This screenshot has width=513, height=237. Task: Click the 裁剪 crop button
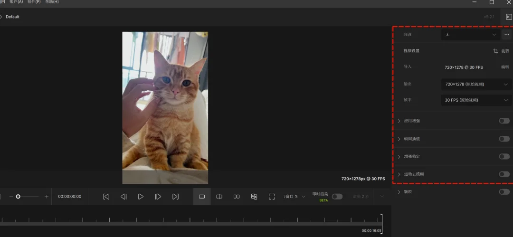coord(501,51)
